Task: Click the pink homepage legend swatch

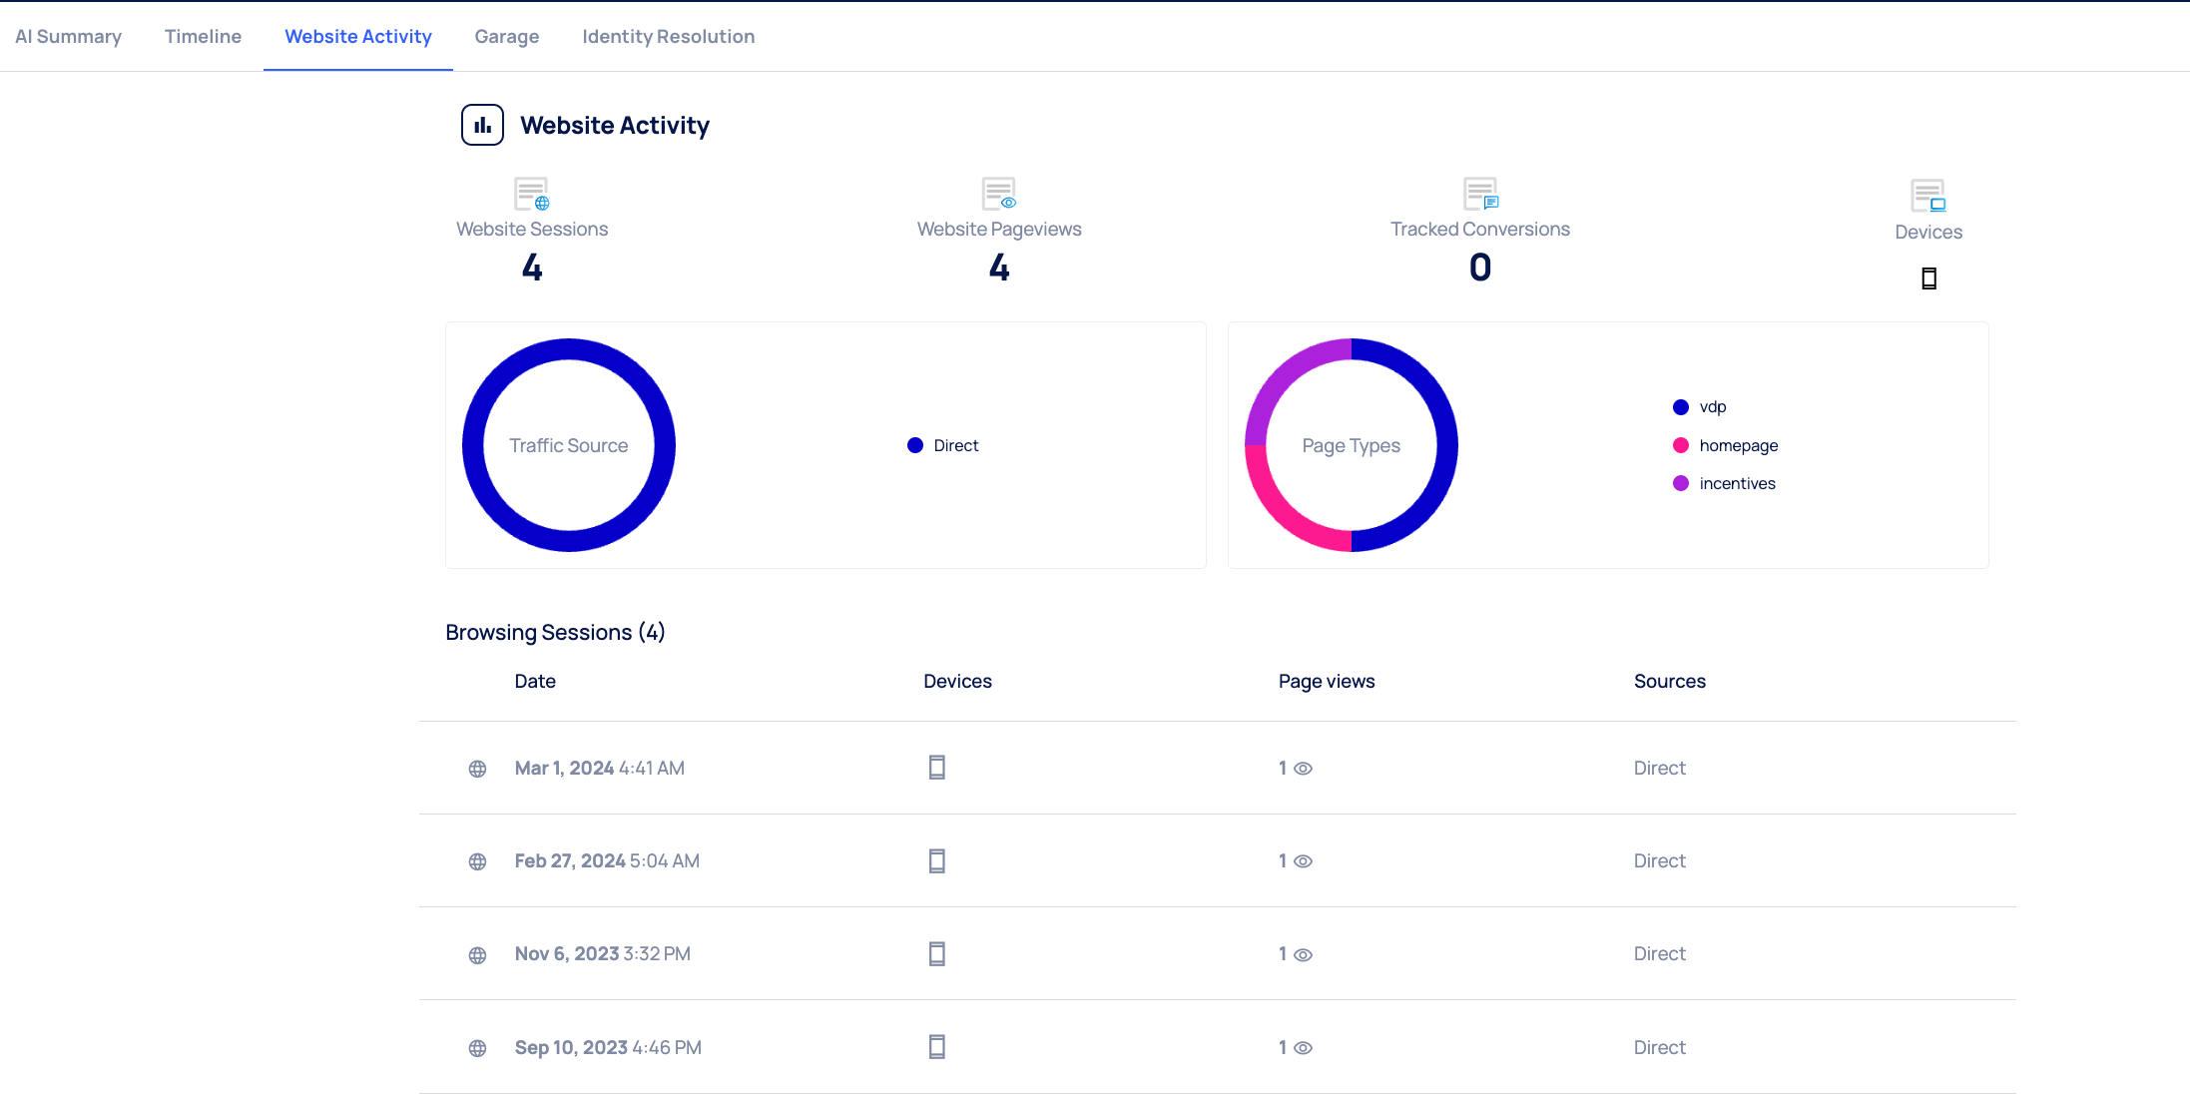Action: pos(1681,445)
